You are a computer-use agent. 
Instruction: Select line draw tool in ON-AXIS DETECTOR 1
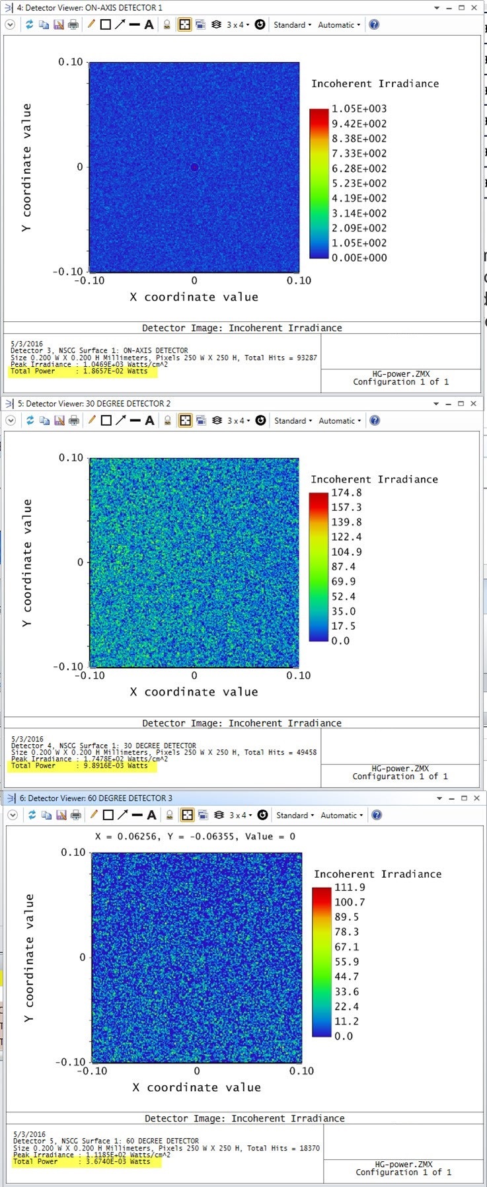coord(134,24)
